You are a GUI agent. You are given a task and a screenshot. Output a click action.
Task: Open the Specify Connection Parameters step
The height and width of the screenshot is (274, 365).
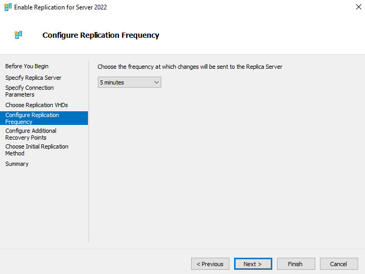click(29, 91)
